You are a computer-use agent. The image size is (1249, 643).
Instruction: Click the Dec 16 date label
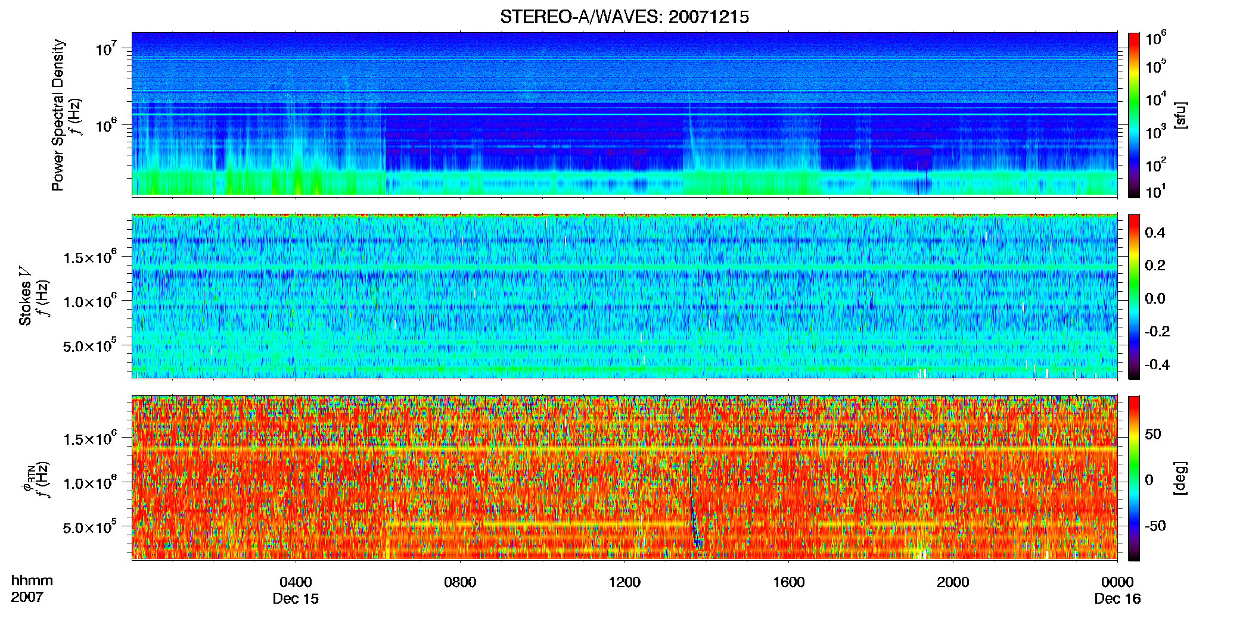click(x=1117, y=599)
